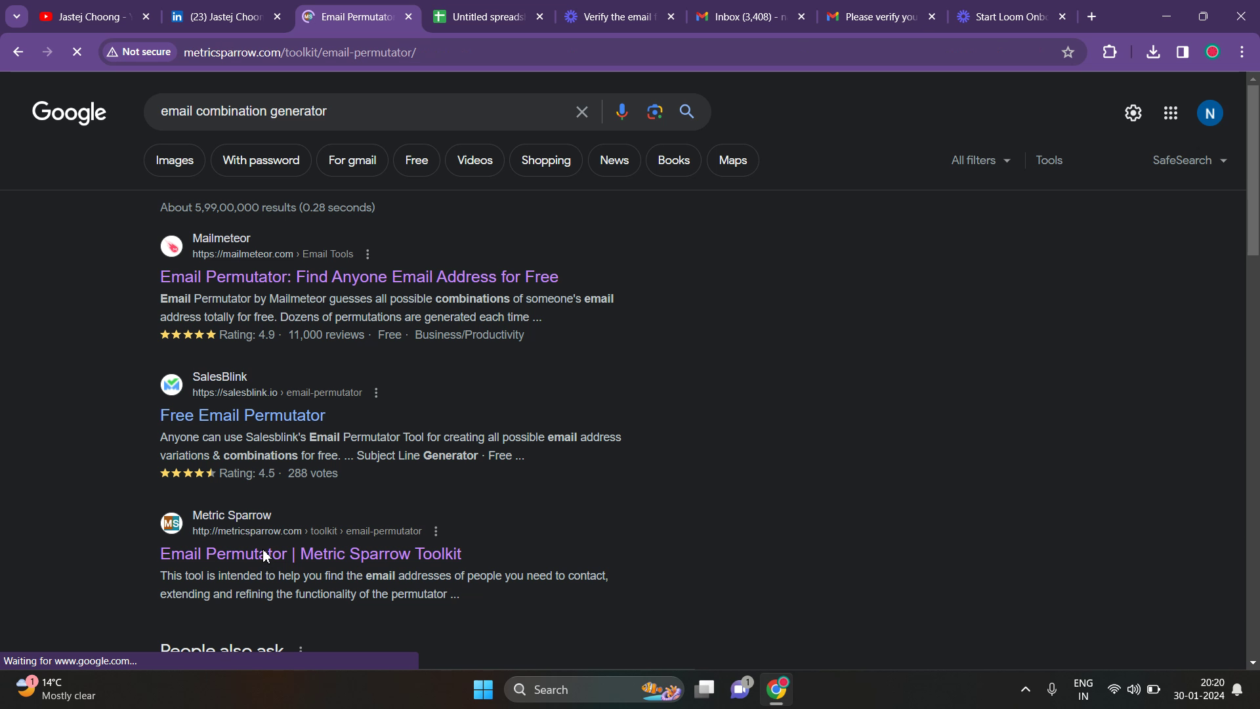Apply the For gmail filter chip
Image resolution: width=1260 pixels, height=709 pixels.
tap(352, 160)
